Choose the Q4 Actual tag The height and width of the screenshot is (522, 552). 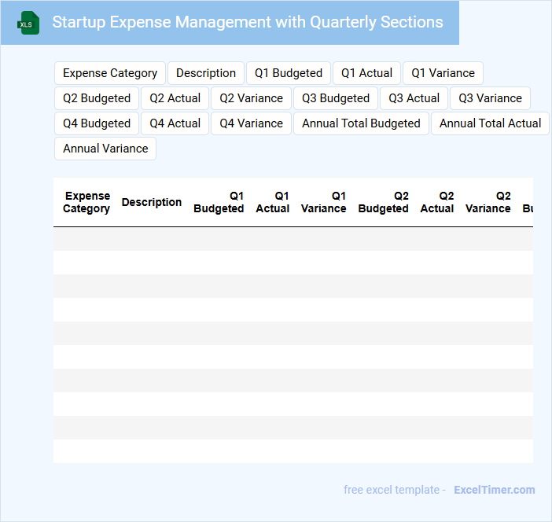click(175, 123)
